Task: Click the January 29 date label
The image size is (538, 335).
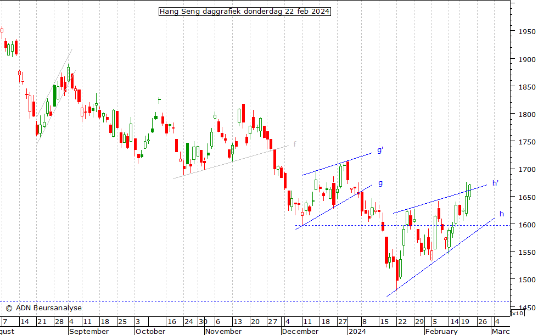Action: click(419, 322)
